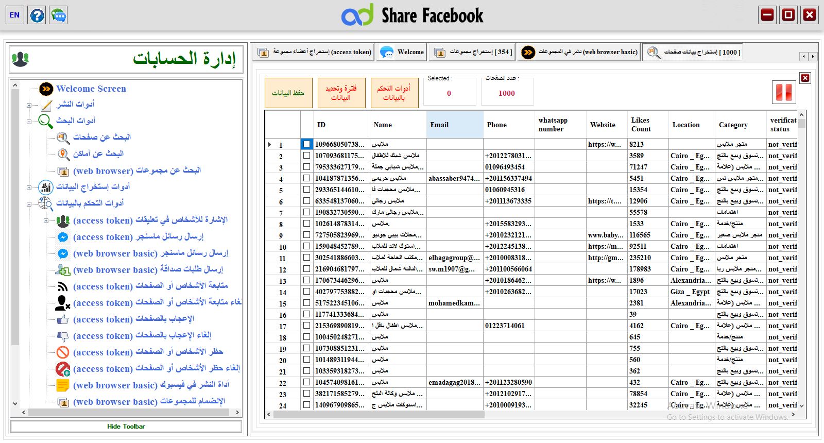Click the Welcome Screen arrow icon in tree
Viewport: 824px width, 443px height.
click(46, 89)
